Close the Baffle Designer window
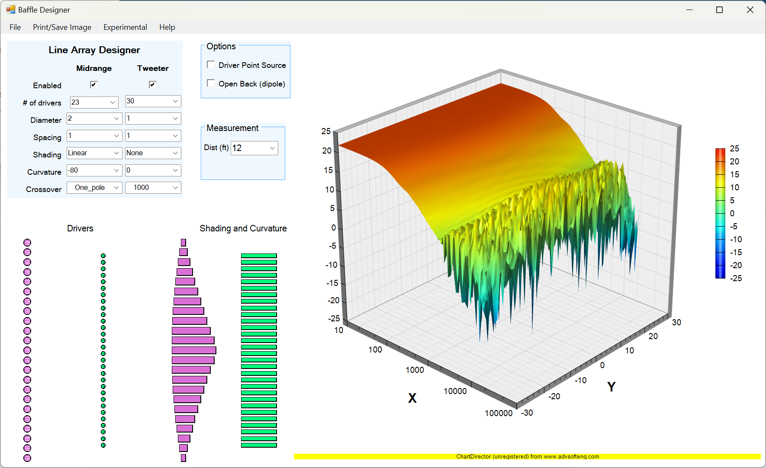The image size is (766, 468). 750,10
